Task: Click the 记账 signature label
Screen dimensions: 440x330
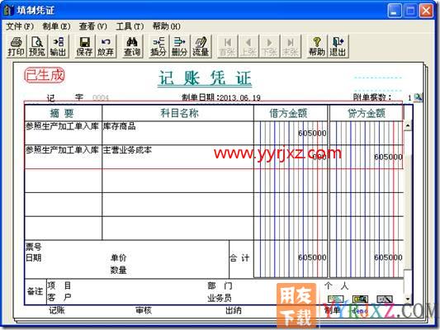Action: [57, 310]
